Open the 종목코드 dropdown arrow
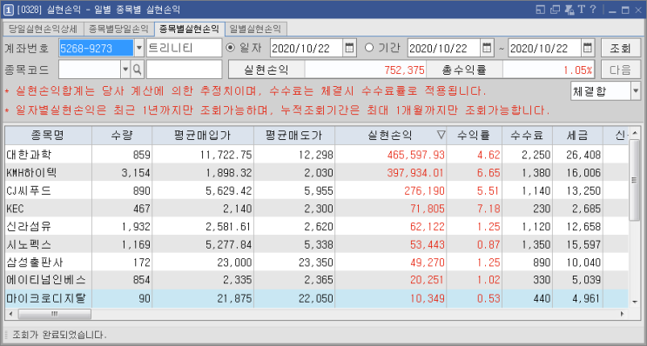The height and width of the screenshot is (346, 647). 126,70
